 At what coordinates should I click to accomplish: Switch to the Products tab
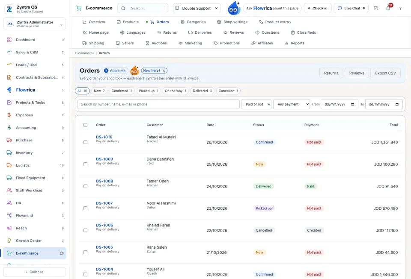(x=128, y=22)
